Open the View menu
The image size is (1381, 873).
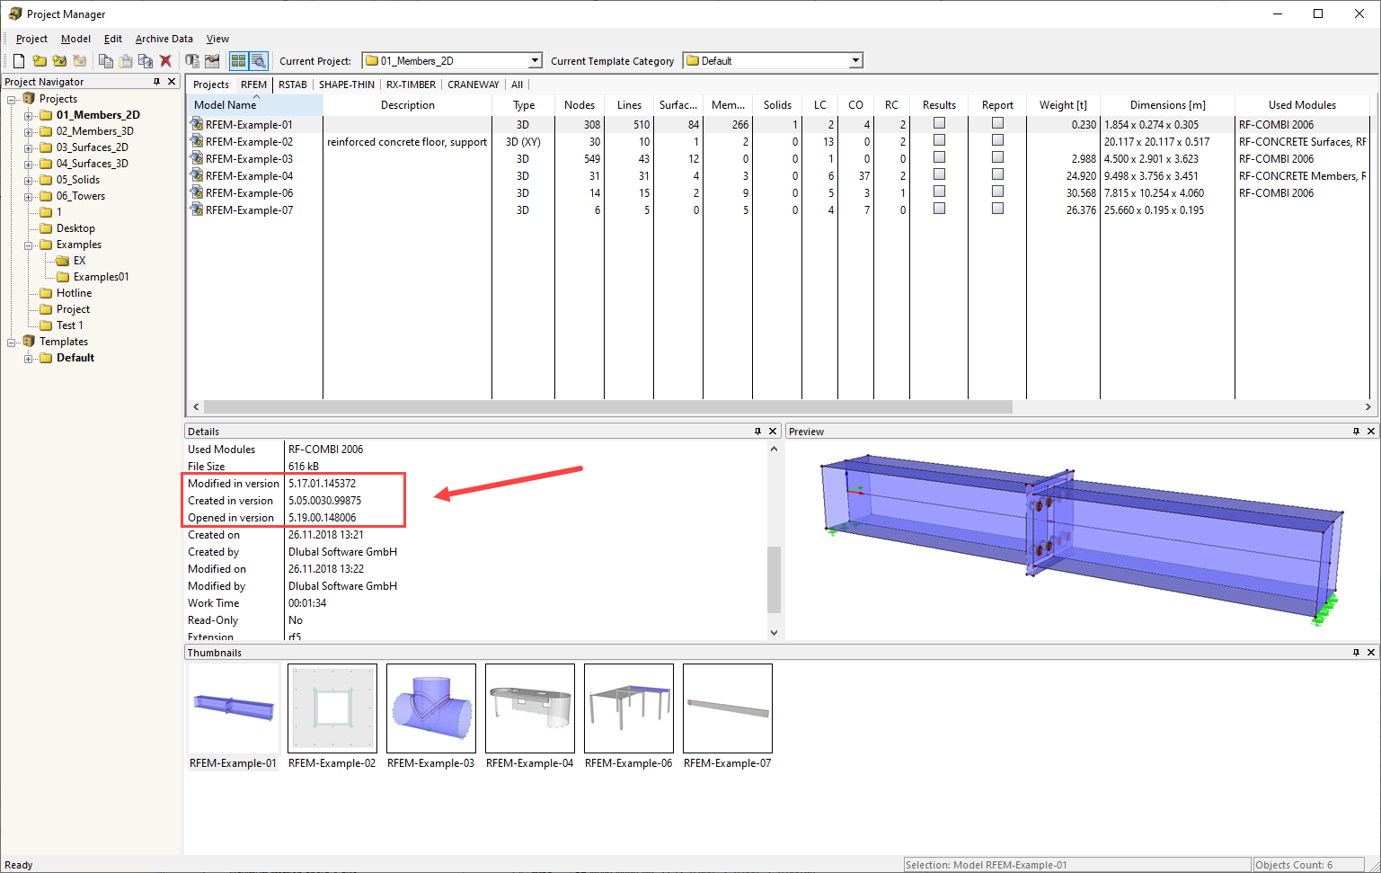pos(217,39)
